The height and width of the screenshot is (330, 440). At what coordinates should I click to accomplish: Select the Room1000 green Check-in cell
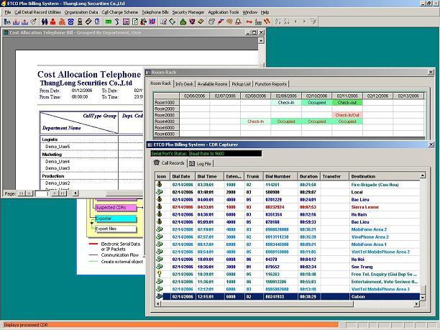click(286, 102)
